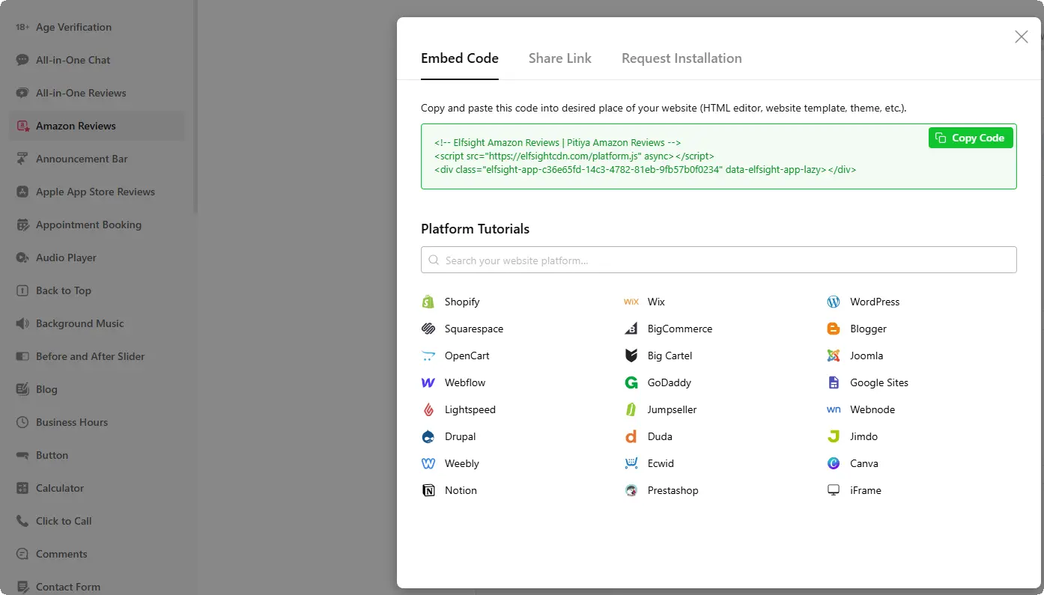
Task: Click the Appointment Booking sidebar icon
Action: click(22, 225)
